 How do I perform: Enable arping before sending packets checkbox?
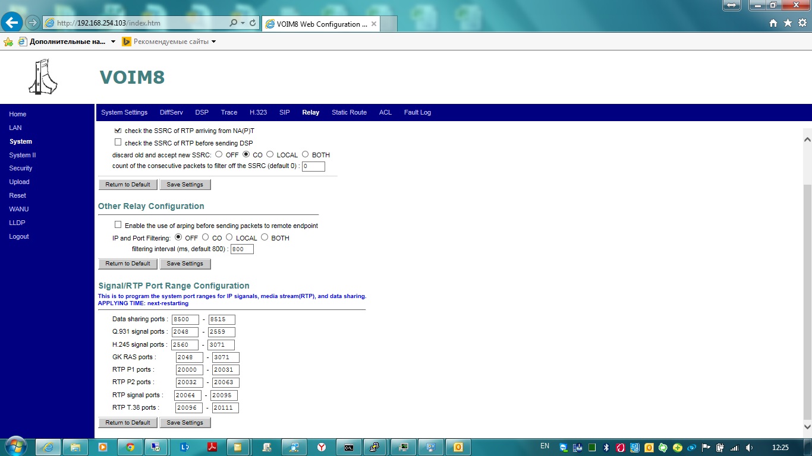(118, 225)
